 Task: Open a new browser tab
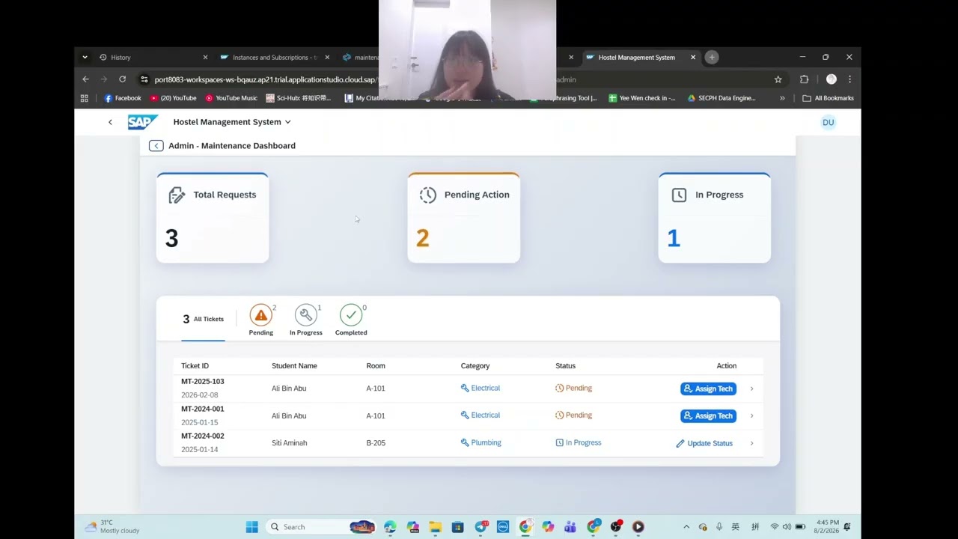712,57
